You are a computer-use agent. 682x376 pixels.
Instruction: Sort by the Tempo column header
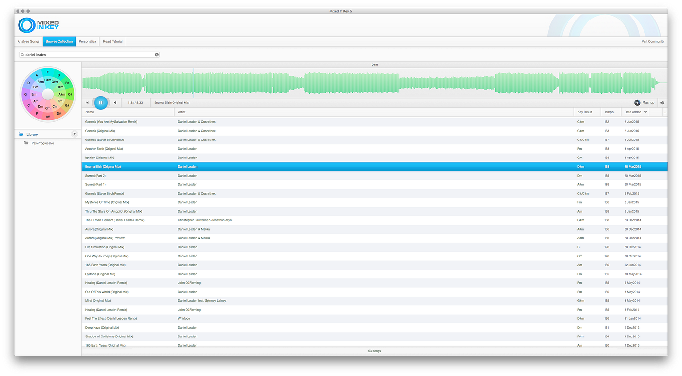611,112
